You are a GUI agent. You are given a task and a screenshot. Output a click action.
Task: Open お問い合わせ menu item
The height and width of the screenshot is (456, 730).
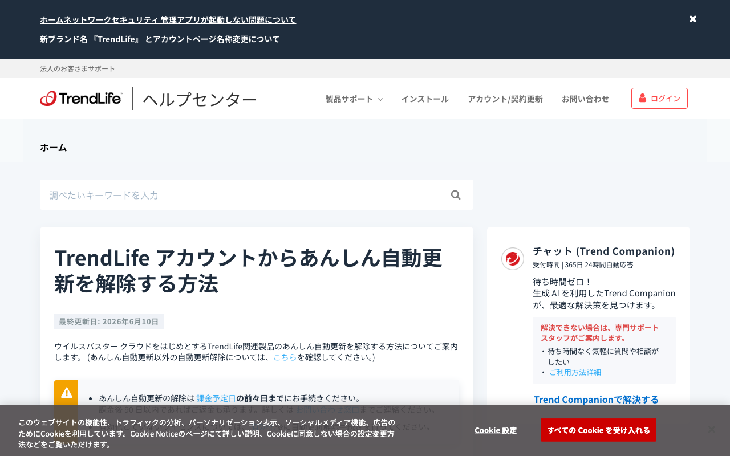tap(585, 99)
